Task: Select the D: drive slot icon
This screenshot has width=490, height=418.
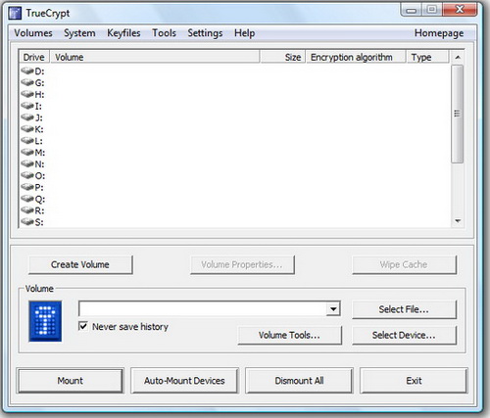Action: pyautogui.click(x=27, y=70)
